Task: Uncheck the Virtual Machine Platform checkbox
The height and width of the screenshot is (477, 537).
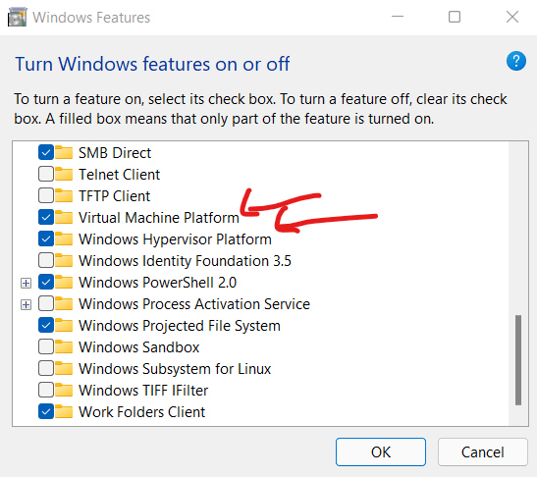Action: 46,218
